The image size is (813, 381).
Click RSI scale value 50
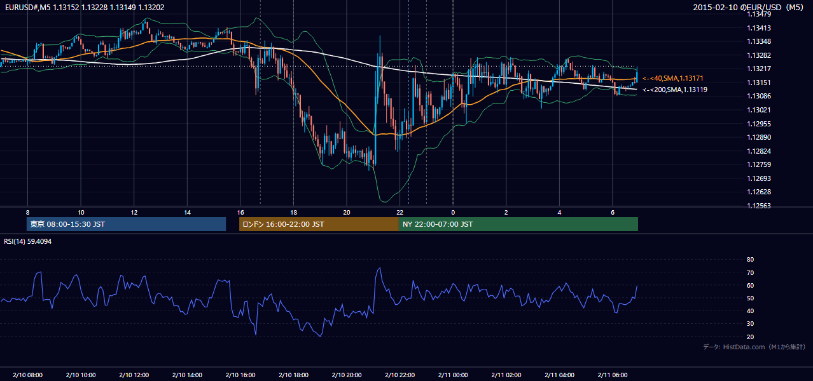750,298
